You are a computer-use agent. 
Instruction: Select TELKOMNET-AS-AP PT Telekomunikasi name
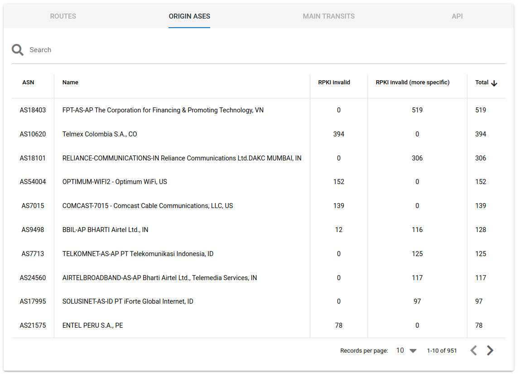tap(138, 254)
